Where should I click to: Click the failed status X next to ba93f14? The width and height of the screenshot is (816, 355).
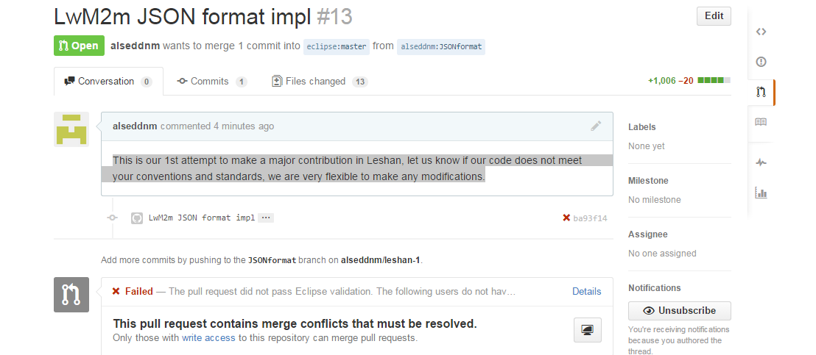coord(566,218)
